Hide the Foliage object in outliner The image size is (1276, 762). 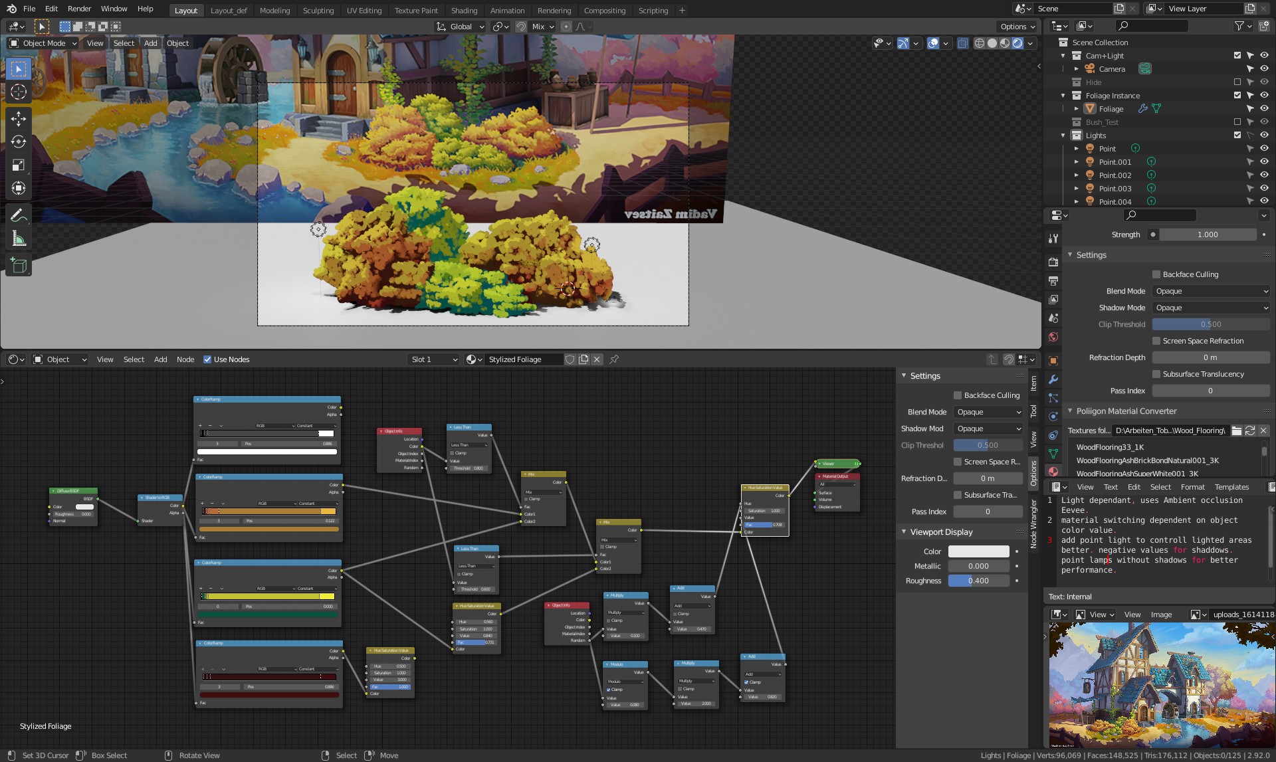pyautogui.click(x=1264, y=109)
